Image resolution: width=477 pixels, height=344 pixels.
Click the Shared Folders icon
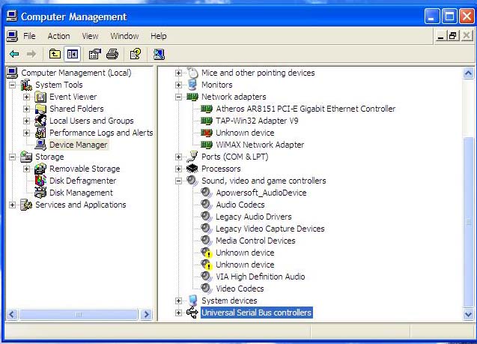click(40, 109)
